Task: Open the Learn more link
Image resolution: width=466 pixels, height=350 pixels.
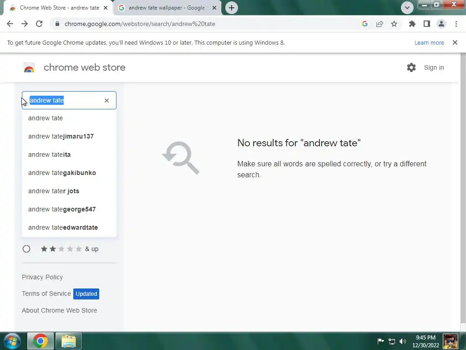Action: 429,42
